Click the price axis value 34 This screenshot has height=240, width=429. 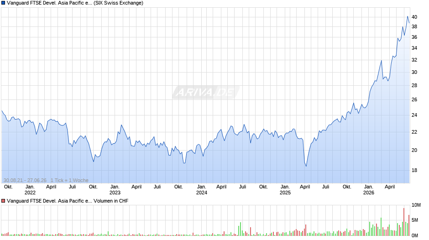(414, 48)
